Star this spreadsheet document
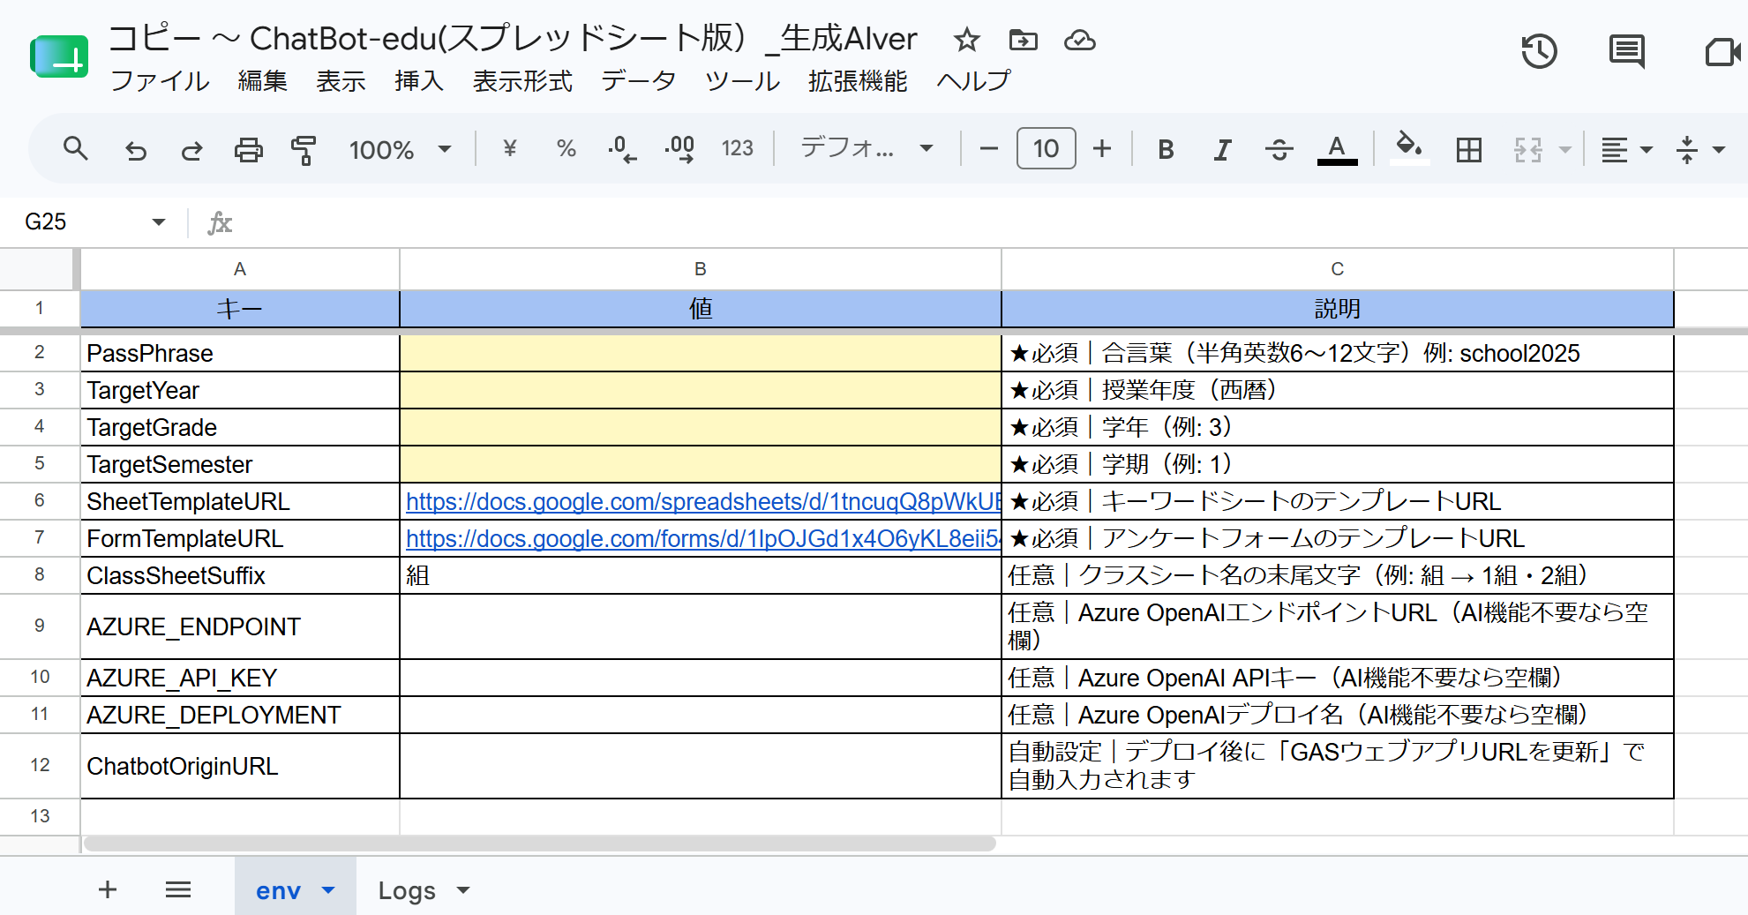The image size is (1748, 915). pyautogui.click(x=967, y=40)
